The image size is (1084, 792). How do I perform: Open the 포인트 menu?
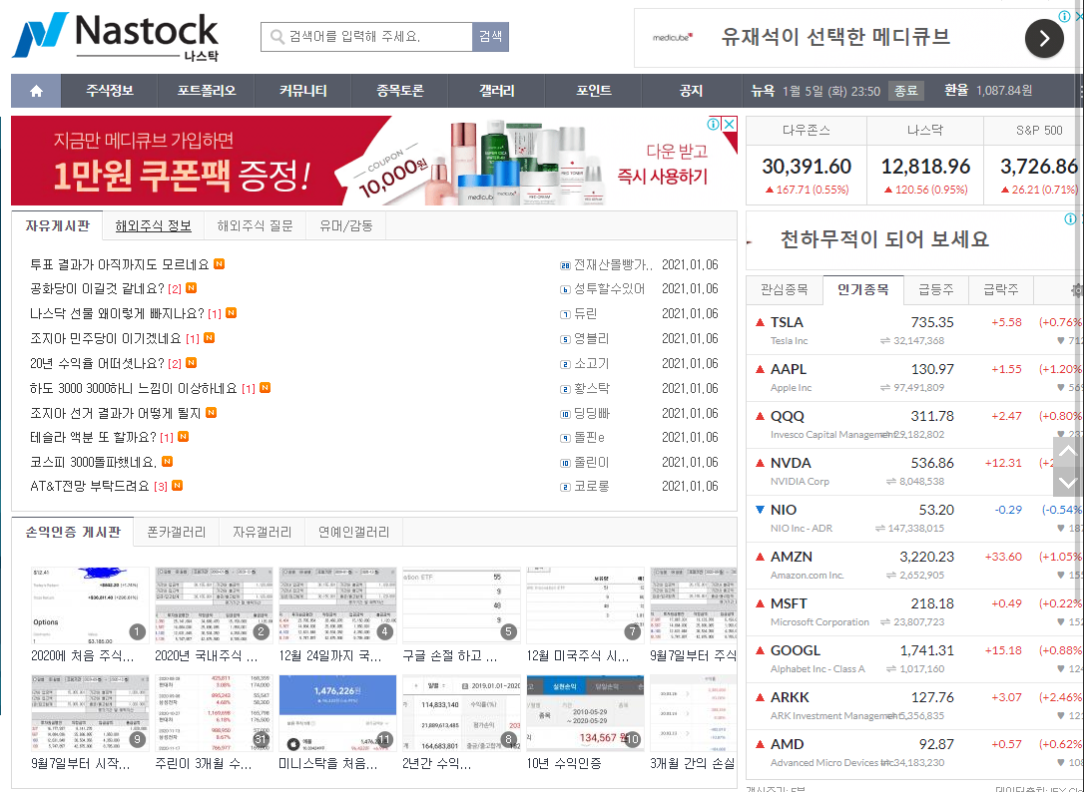593,91
